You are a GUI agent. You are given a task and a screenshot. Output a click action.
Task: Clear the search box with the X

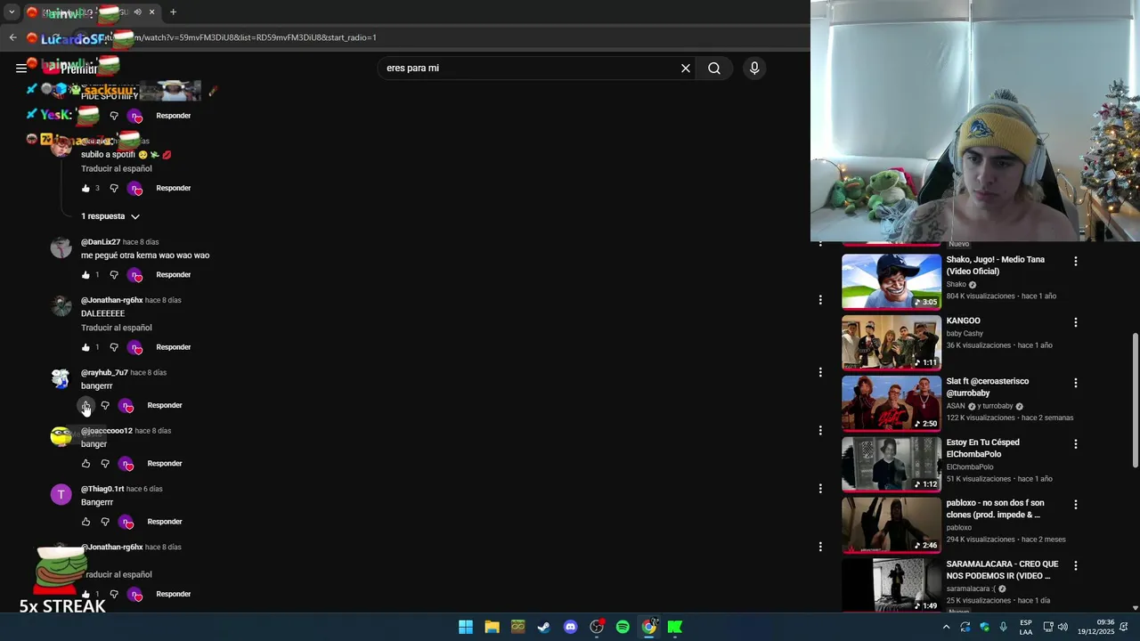point(686,68)
